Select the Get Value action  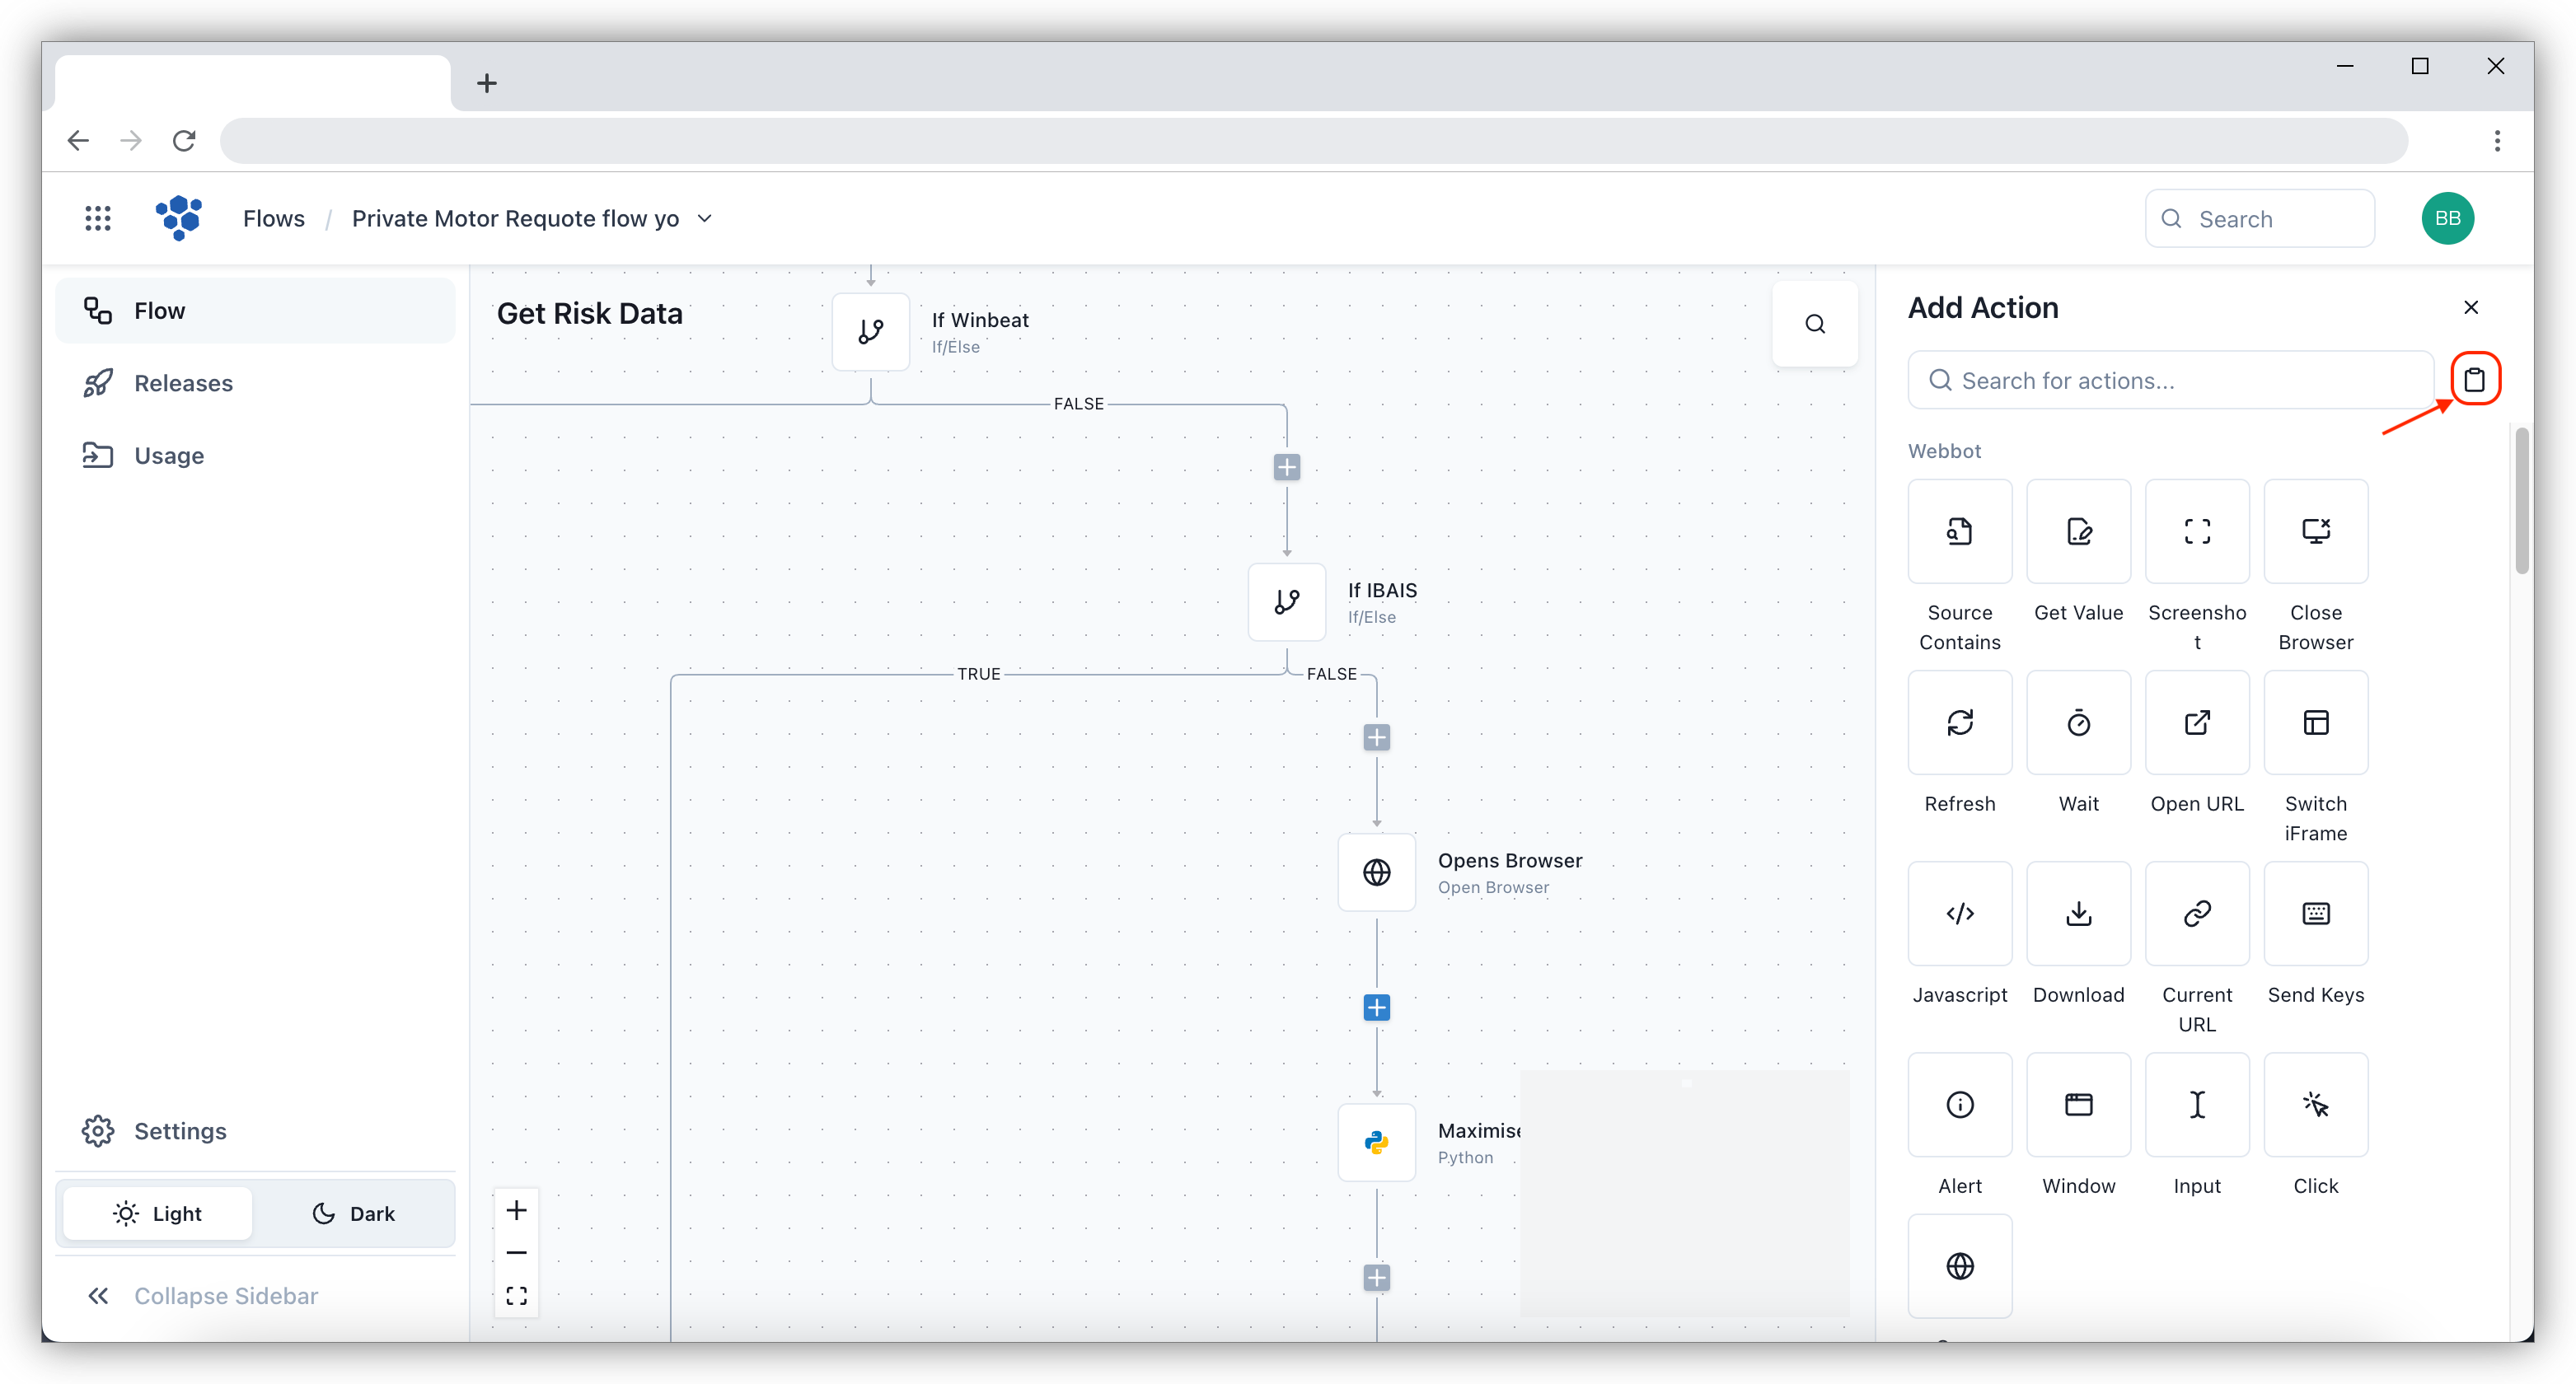pos(2078,531)
